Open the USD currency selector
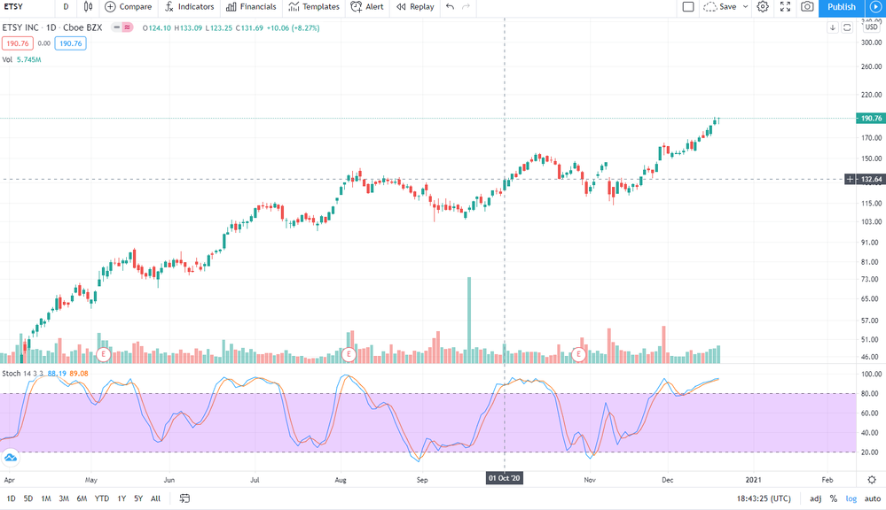 pyautogui.click(x=872, y=27)
